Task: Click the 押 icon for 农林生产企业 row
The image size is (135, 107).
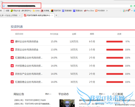Action: point(12,74)
